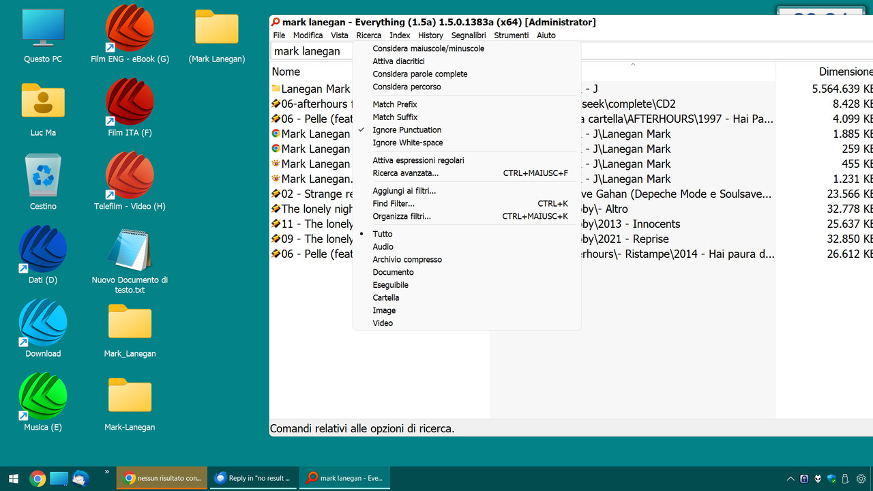The image size is (873, 491).
Task: Launch Chrome from the pinned taskbar icon
Action: point(38,479)
